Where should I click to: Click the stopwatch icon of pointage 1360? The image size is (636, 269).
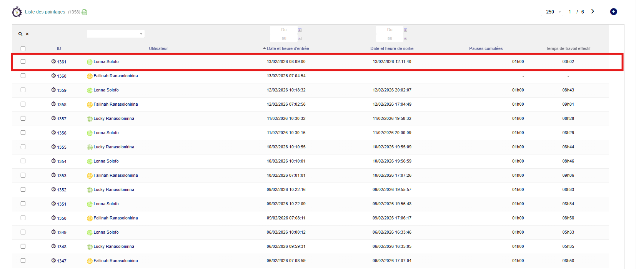(53, 76)
